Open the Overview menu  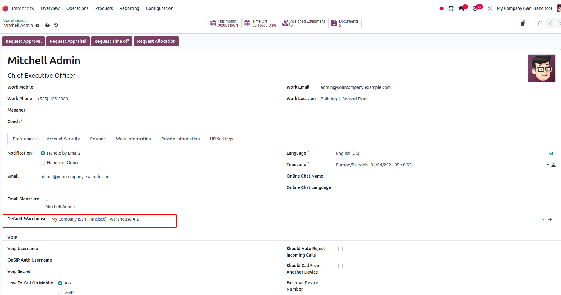click(50, 8)
